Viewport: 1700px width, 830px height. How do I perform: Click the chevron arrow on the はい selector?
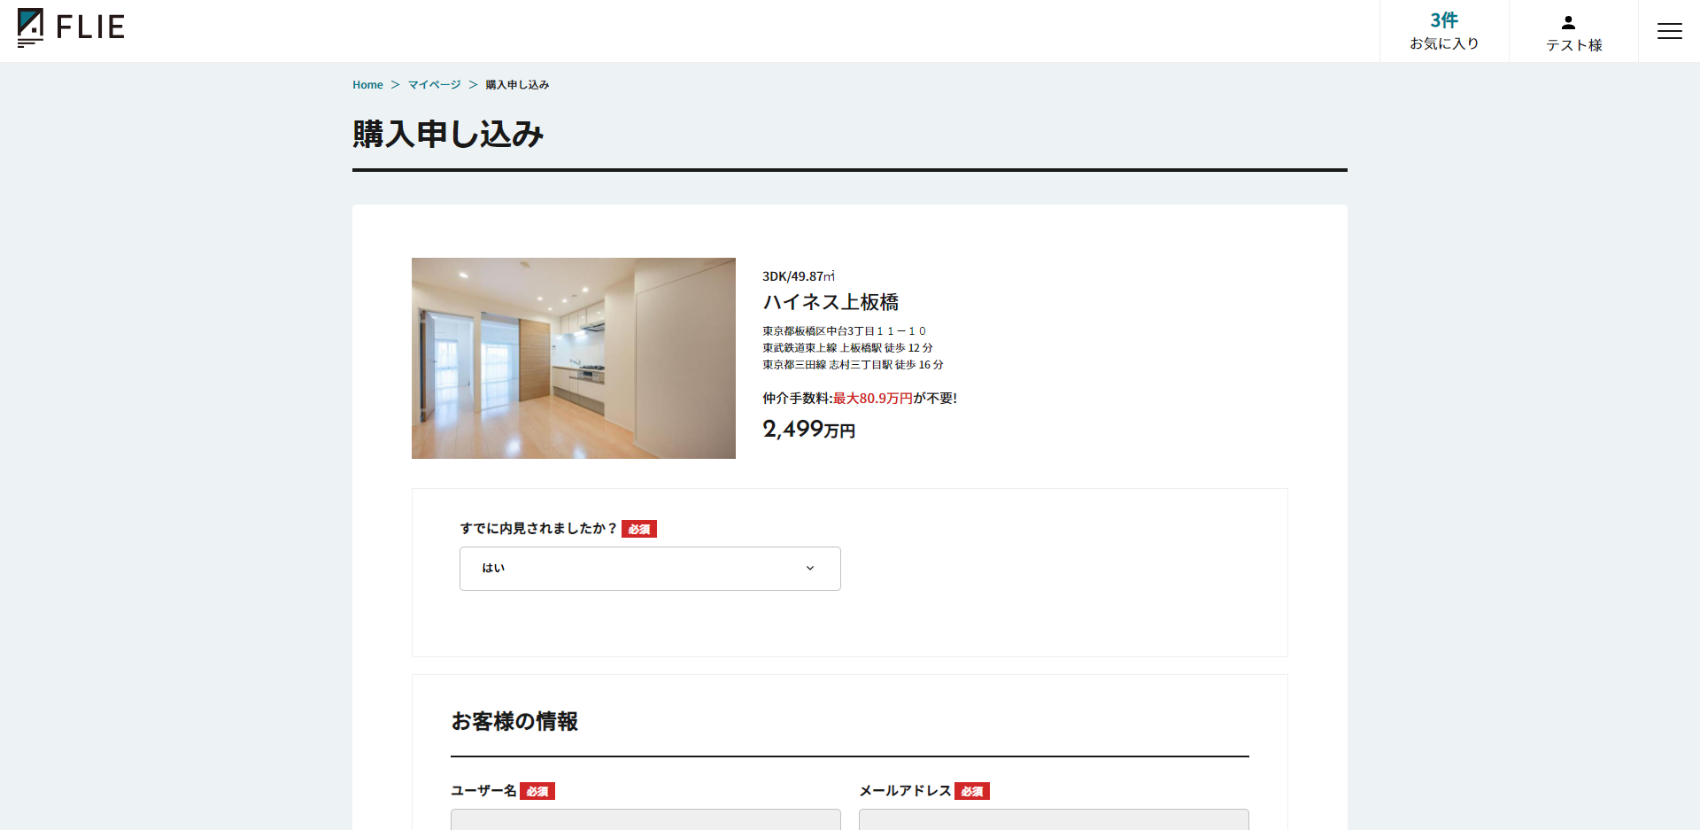(808, 568)
